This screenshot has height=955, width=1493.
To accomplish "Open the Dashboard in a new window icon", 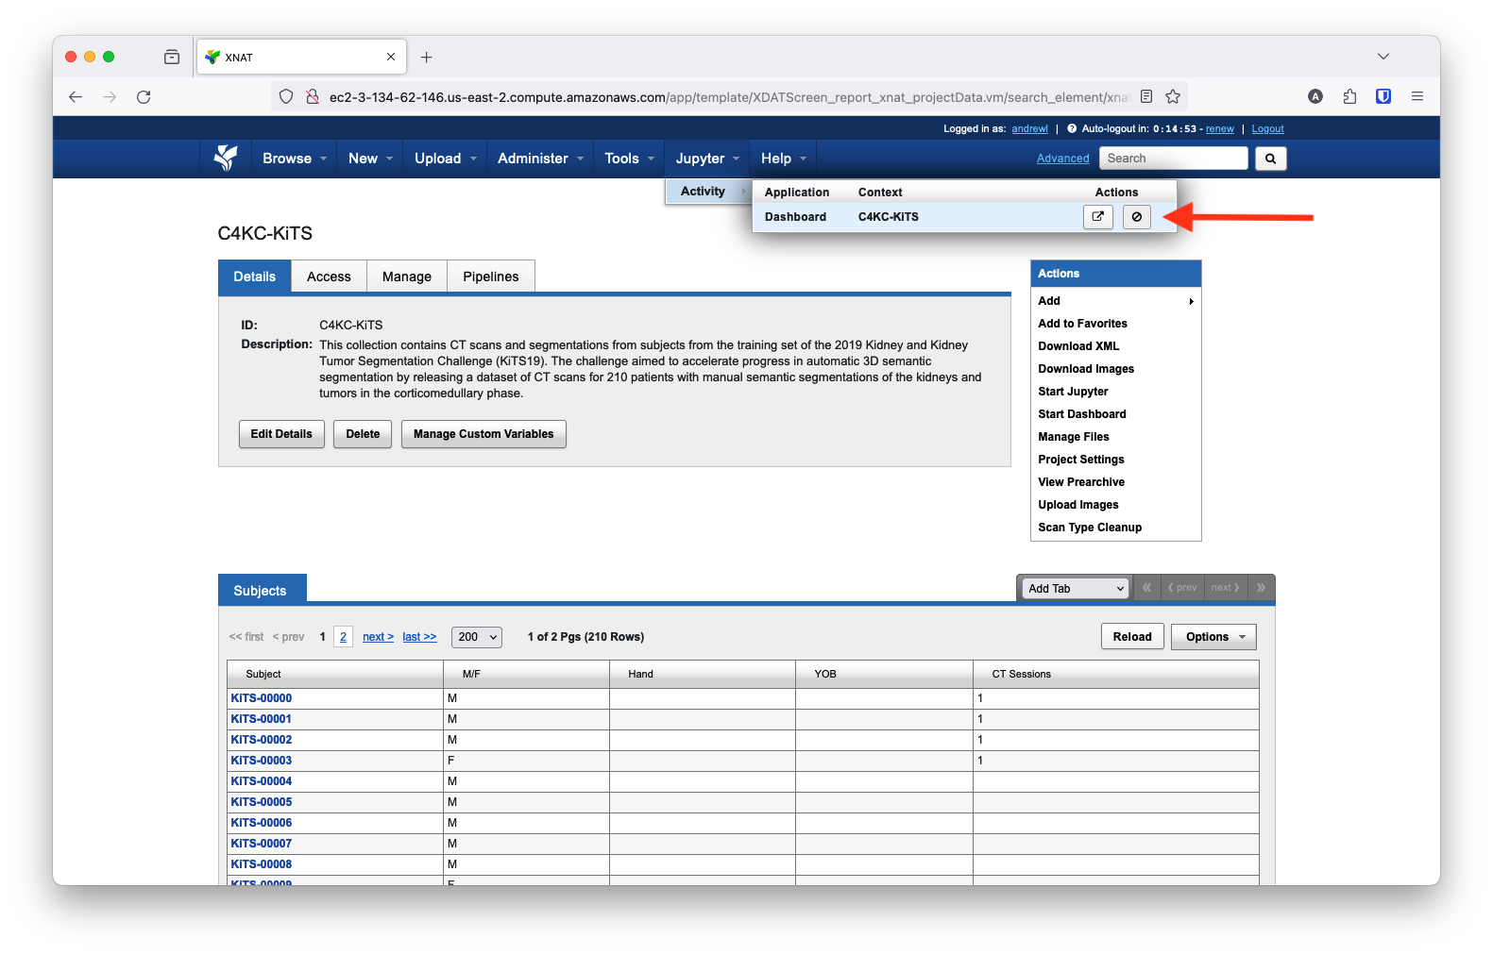I will 1097,217.
